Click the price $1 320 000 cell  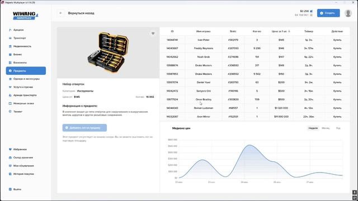[281, 108]
